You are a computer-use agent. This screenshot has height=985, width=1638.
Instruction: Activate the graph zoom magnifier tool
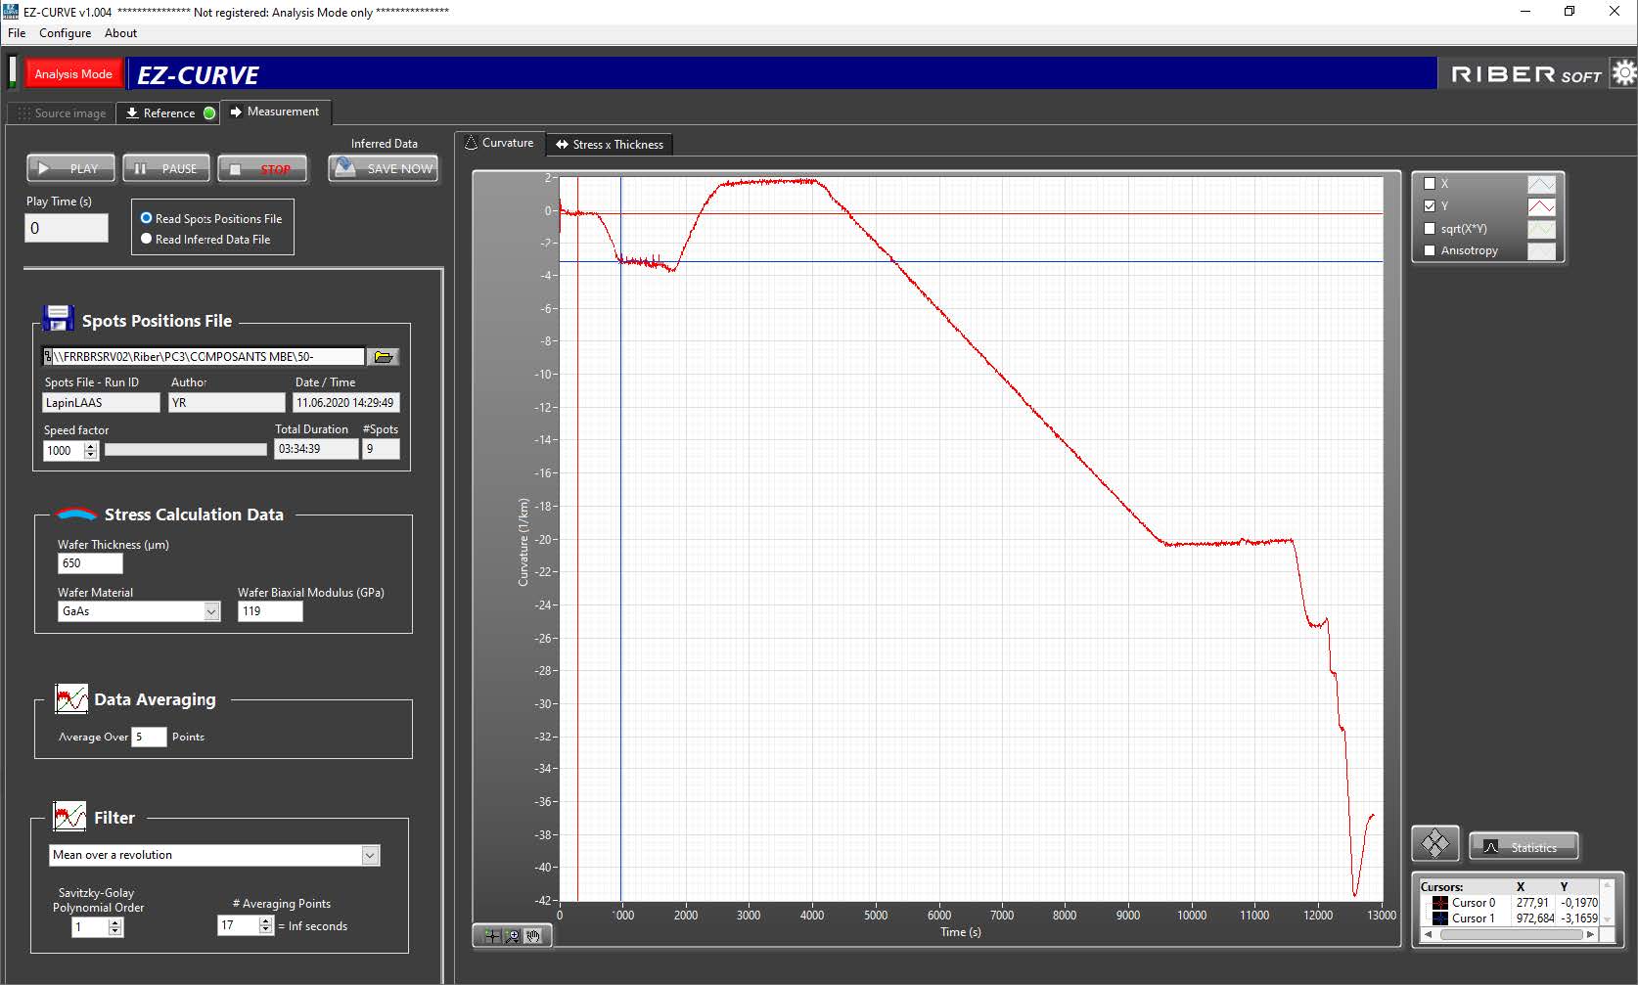tap(512, 936)
